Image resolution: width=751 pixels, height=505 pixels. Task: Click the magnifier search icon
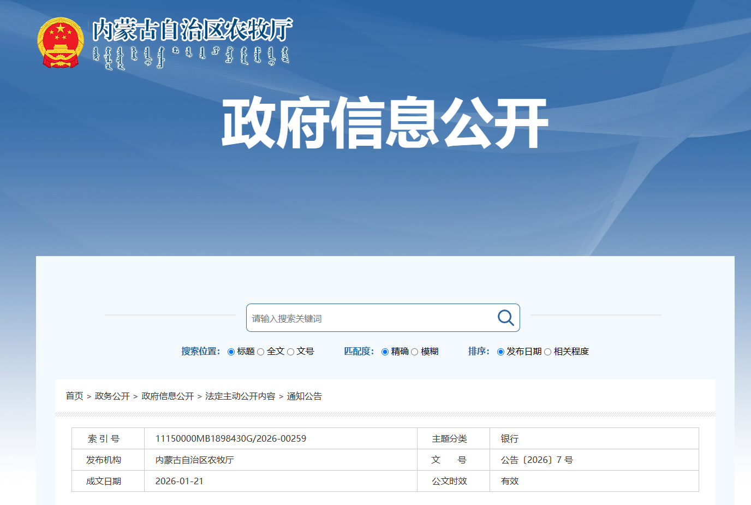click(505, 318)
